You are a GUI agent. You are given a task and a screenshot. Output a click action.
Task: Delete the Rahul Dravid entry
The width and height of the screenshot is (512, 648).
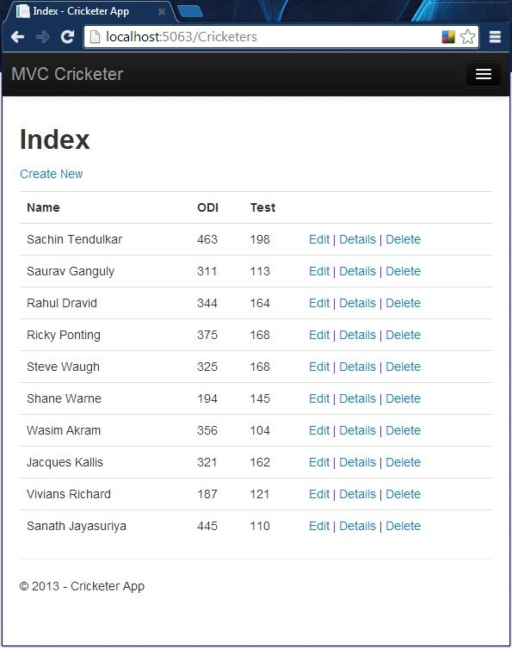[403, 303]
